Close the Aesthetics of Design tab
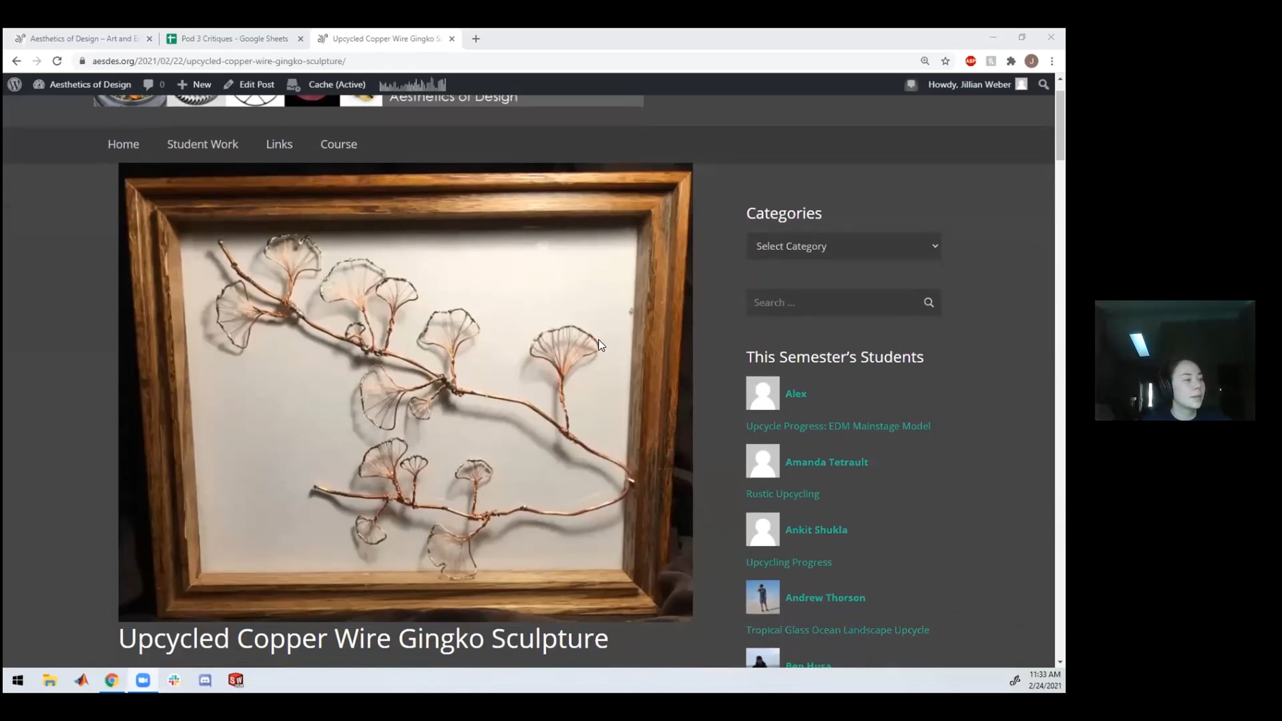 pos(149,38)
